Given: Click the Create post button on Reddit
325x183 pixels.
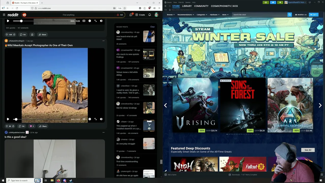Looking at the screenshot, I should [140, 15].
